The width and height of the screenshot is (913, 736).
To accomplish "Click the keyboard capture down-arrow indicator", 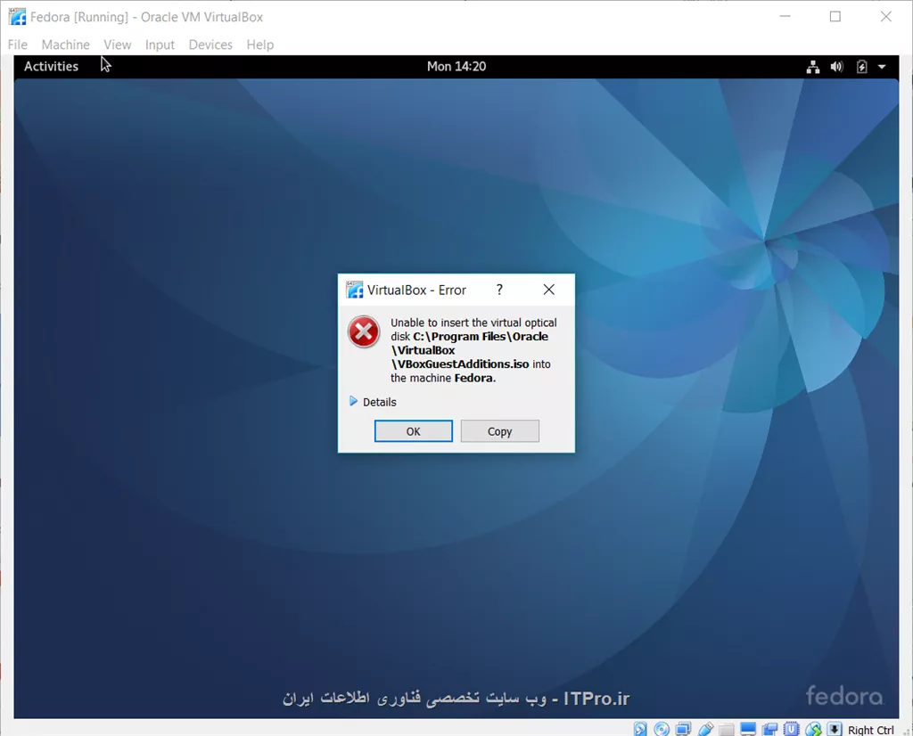I will click(x=835, y=729).
